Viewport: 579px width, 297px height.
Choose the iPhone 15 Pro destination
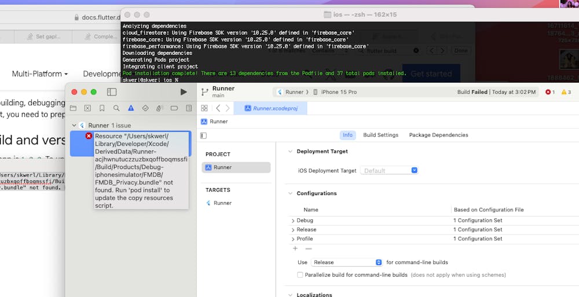coord(335,92)
